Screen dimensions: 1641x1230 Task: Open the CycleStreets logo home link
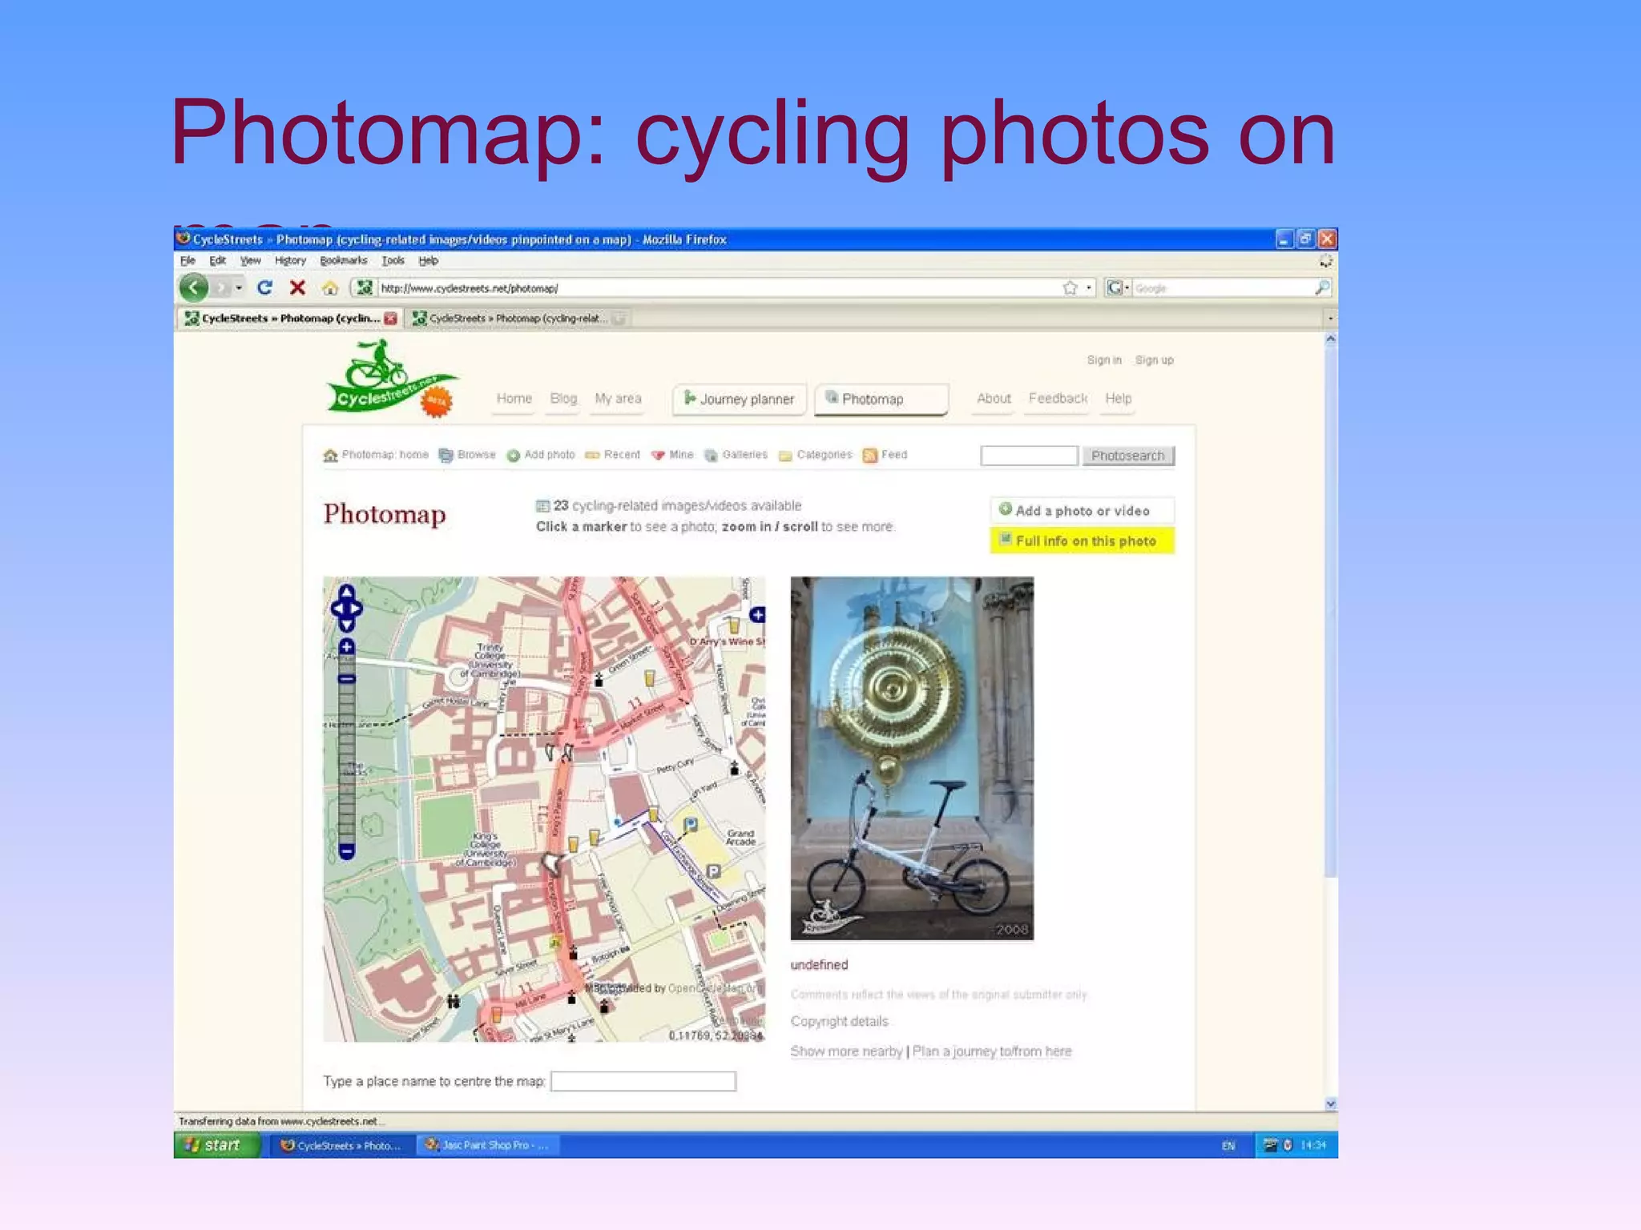coord(392,379)
